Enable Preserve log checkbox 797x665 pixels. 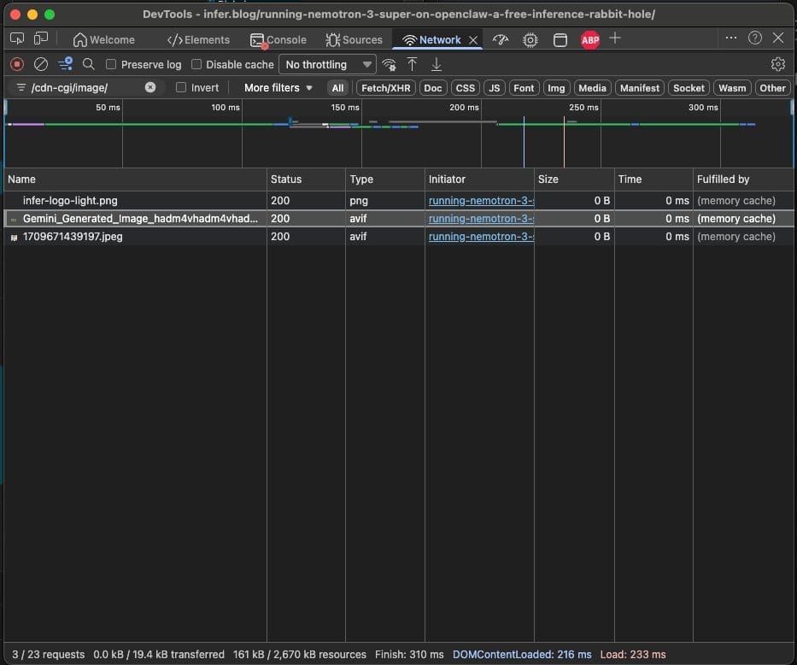111,64
